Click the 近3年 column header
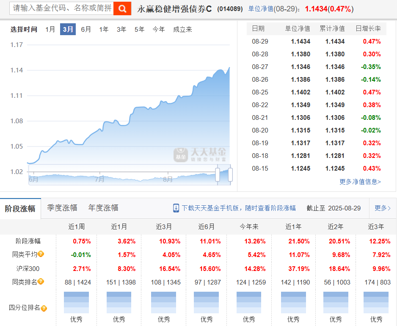 pyautogui.click(x=376, y=227)
